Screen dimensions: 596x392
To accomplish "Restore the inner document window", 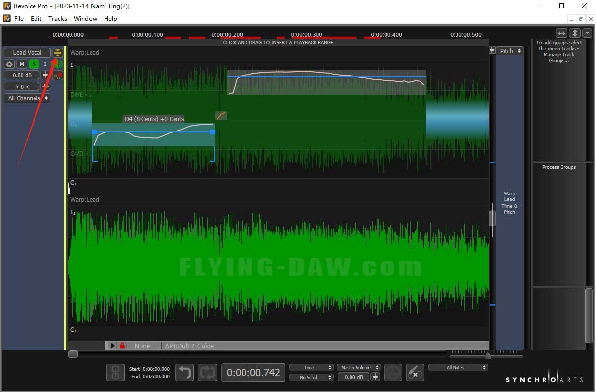I will pyautogui.click(x=581, y=19).
